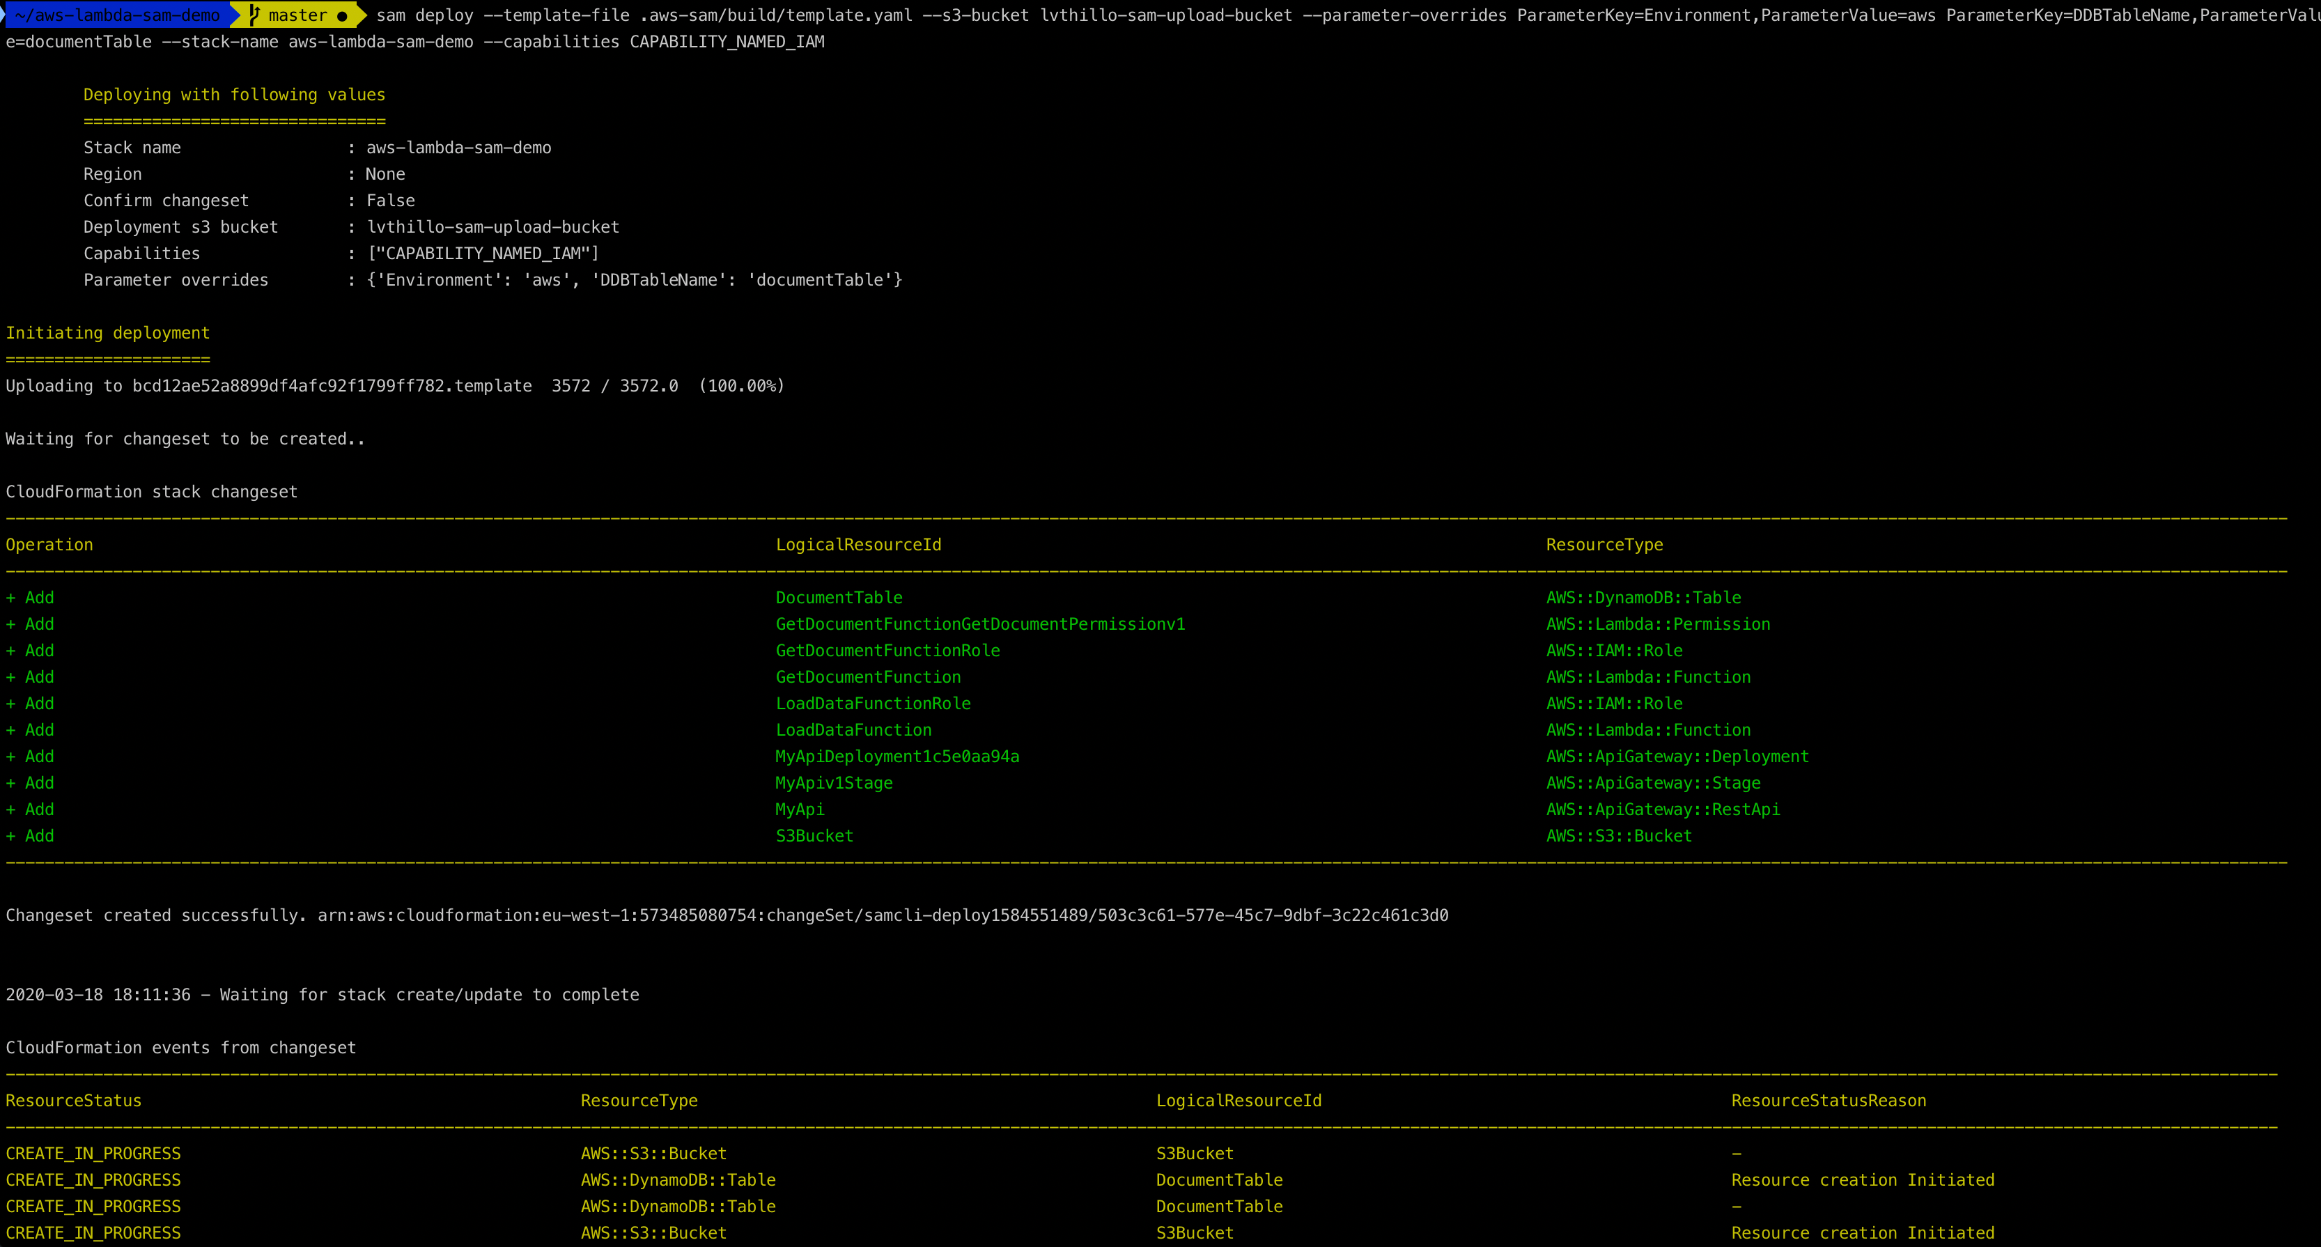Click the ResourceStatusReason column header
Screen dimensions: 2321x1247
click(x=1828, y=1101)
